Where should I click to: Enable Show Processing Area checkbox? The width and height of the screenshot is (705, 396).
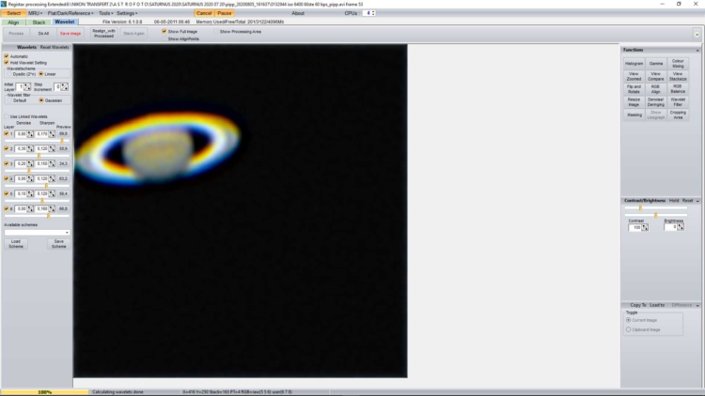pos(216,31)
